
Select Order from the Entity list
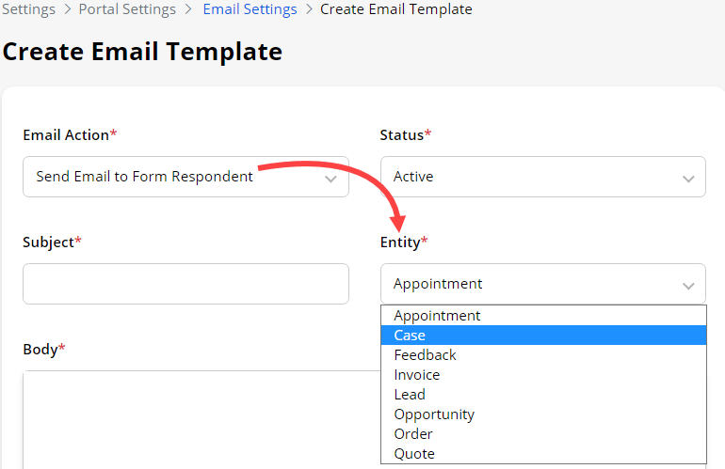413,434
